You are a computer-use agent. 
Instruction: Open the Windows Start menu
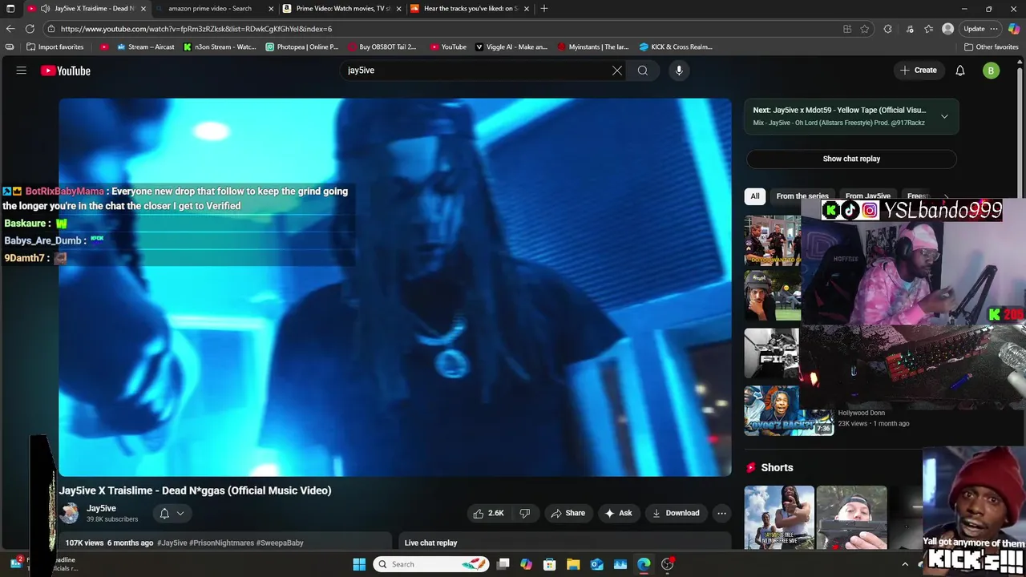[359, 564]
